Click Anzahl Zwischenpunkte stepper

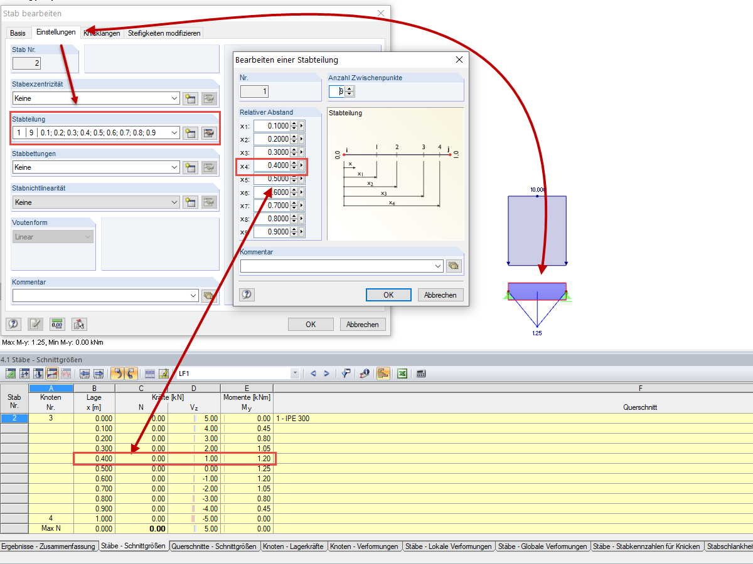pos(350,91)
